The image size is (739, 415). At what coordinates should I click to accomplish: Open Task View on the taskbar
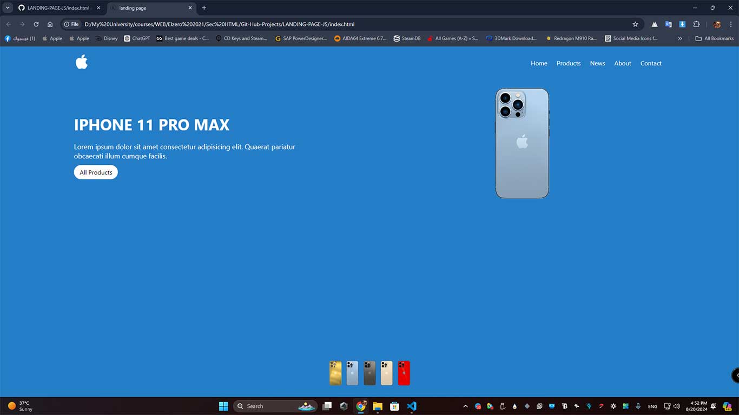[x=327, y=406]
